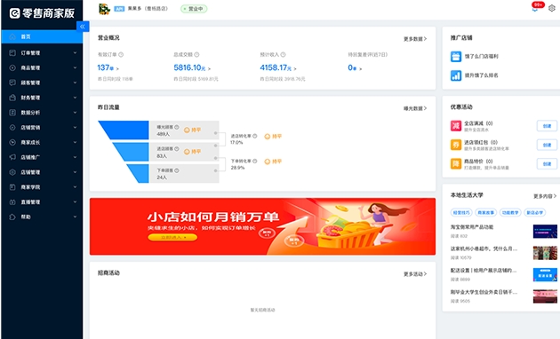This screenshot has height=339, width=560.
Task: Click the 财务管理 bag icon in sidebar
Action: [12, 98]
